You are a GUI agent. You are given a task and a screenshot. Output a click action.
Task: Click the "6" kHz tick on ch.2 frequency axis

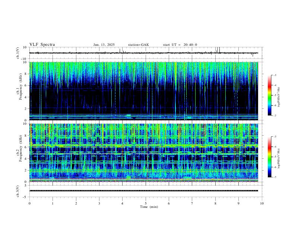point(26,147)
